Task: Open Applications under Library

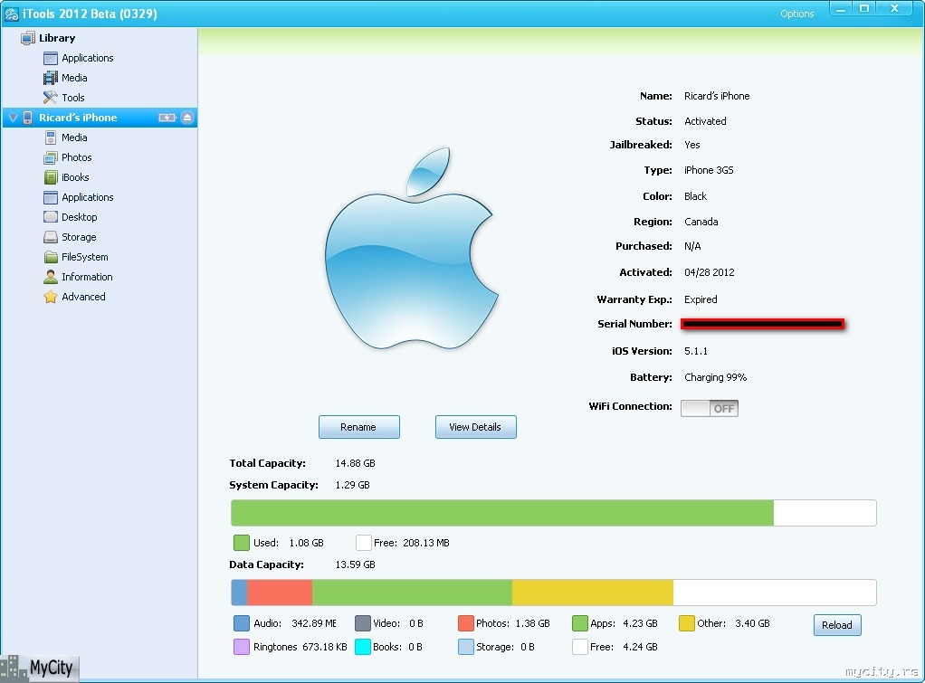Action: click(87, 58)
